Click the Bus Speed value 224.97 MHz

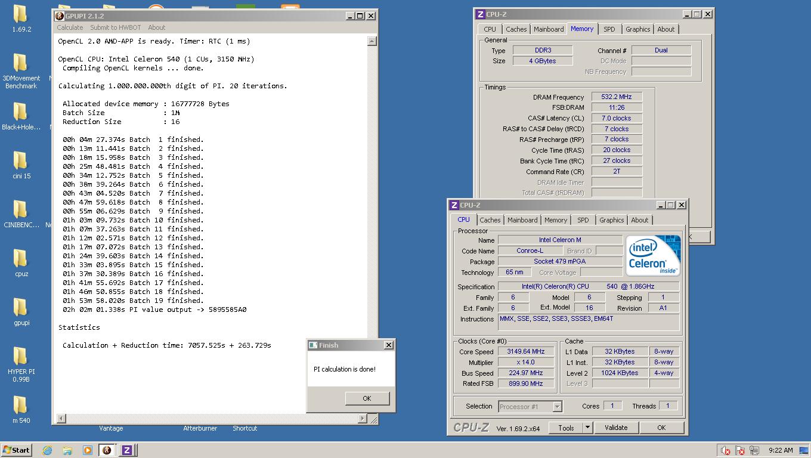(x=526, y=373)
